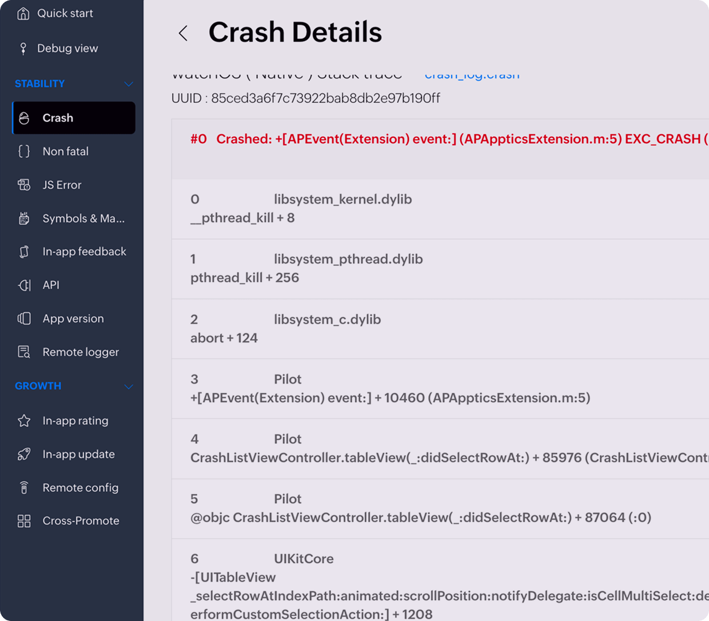Collapse the GROWTH section chevron
Viewport: 709px width, 621px height.
[x=129, y=387]
